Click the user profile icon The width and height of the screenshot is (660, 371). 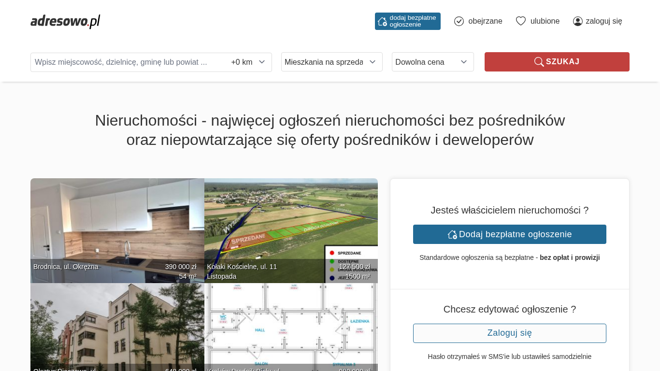click(577, 21)
